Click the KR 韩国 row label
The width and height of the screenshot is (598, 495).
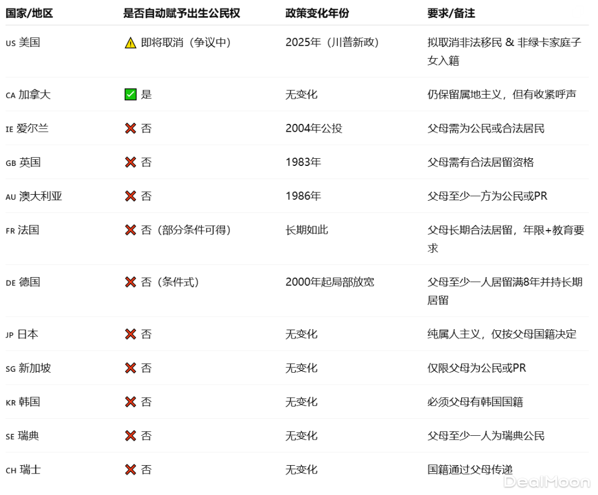click(22, 402)
